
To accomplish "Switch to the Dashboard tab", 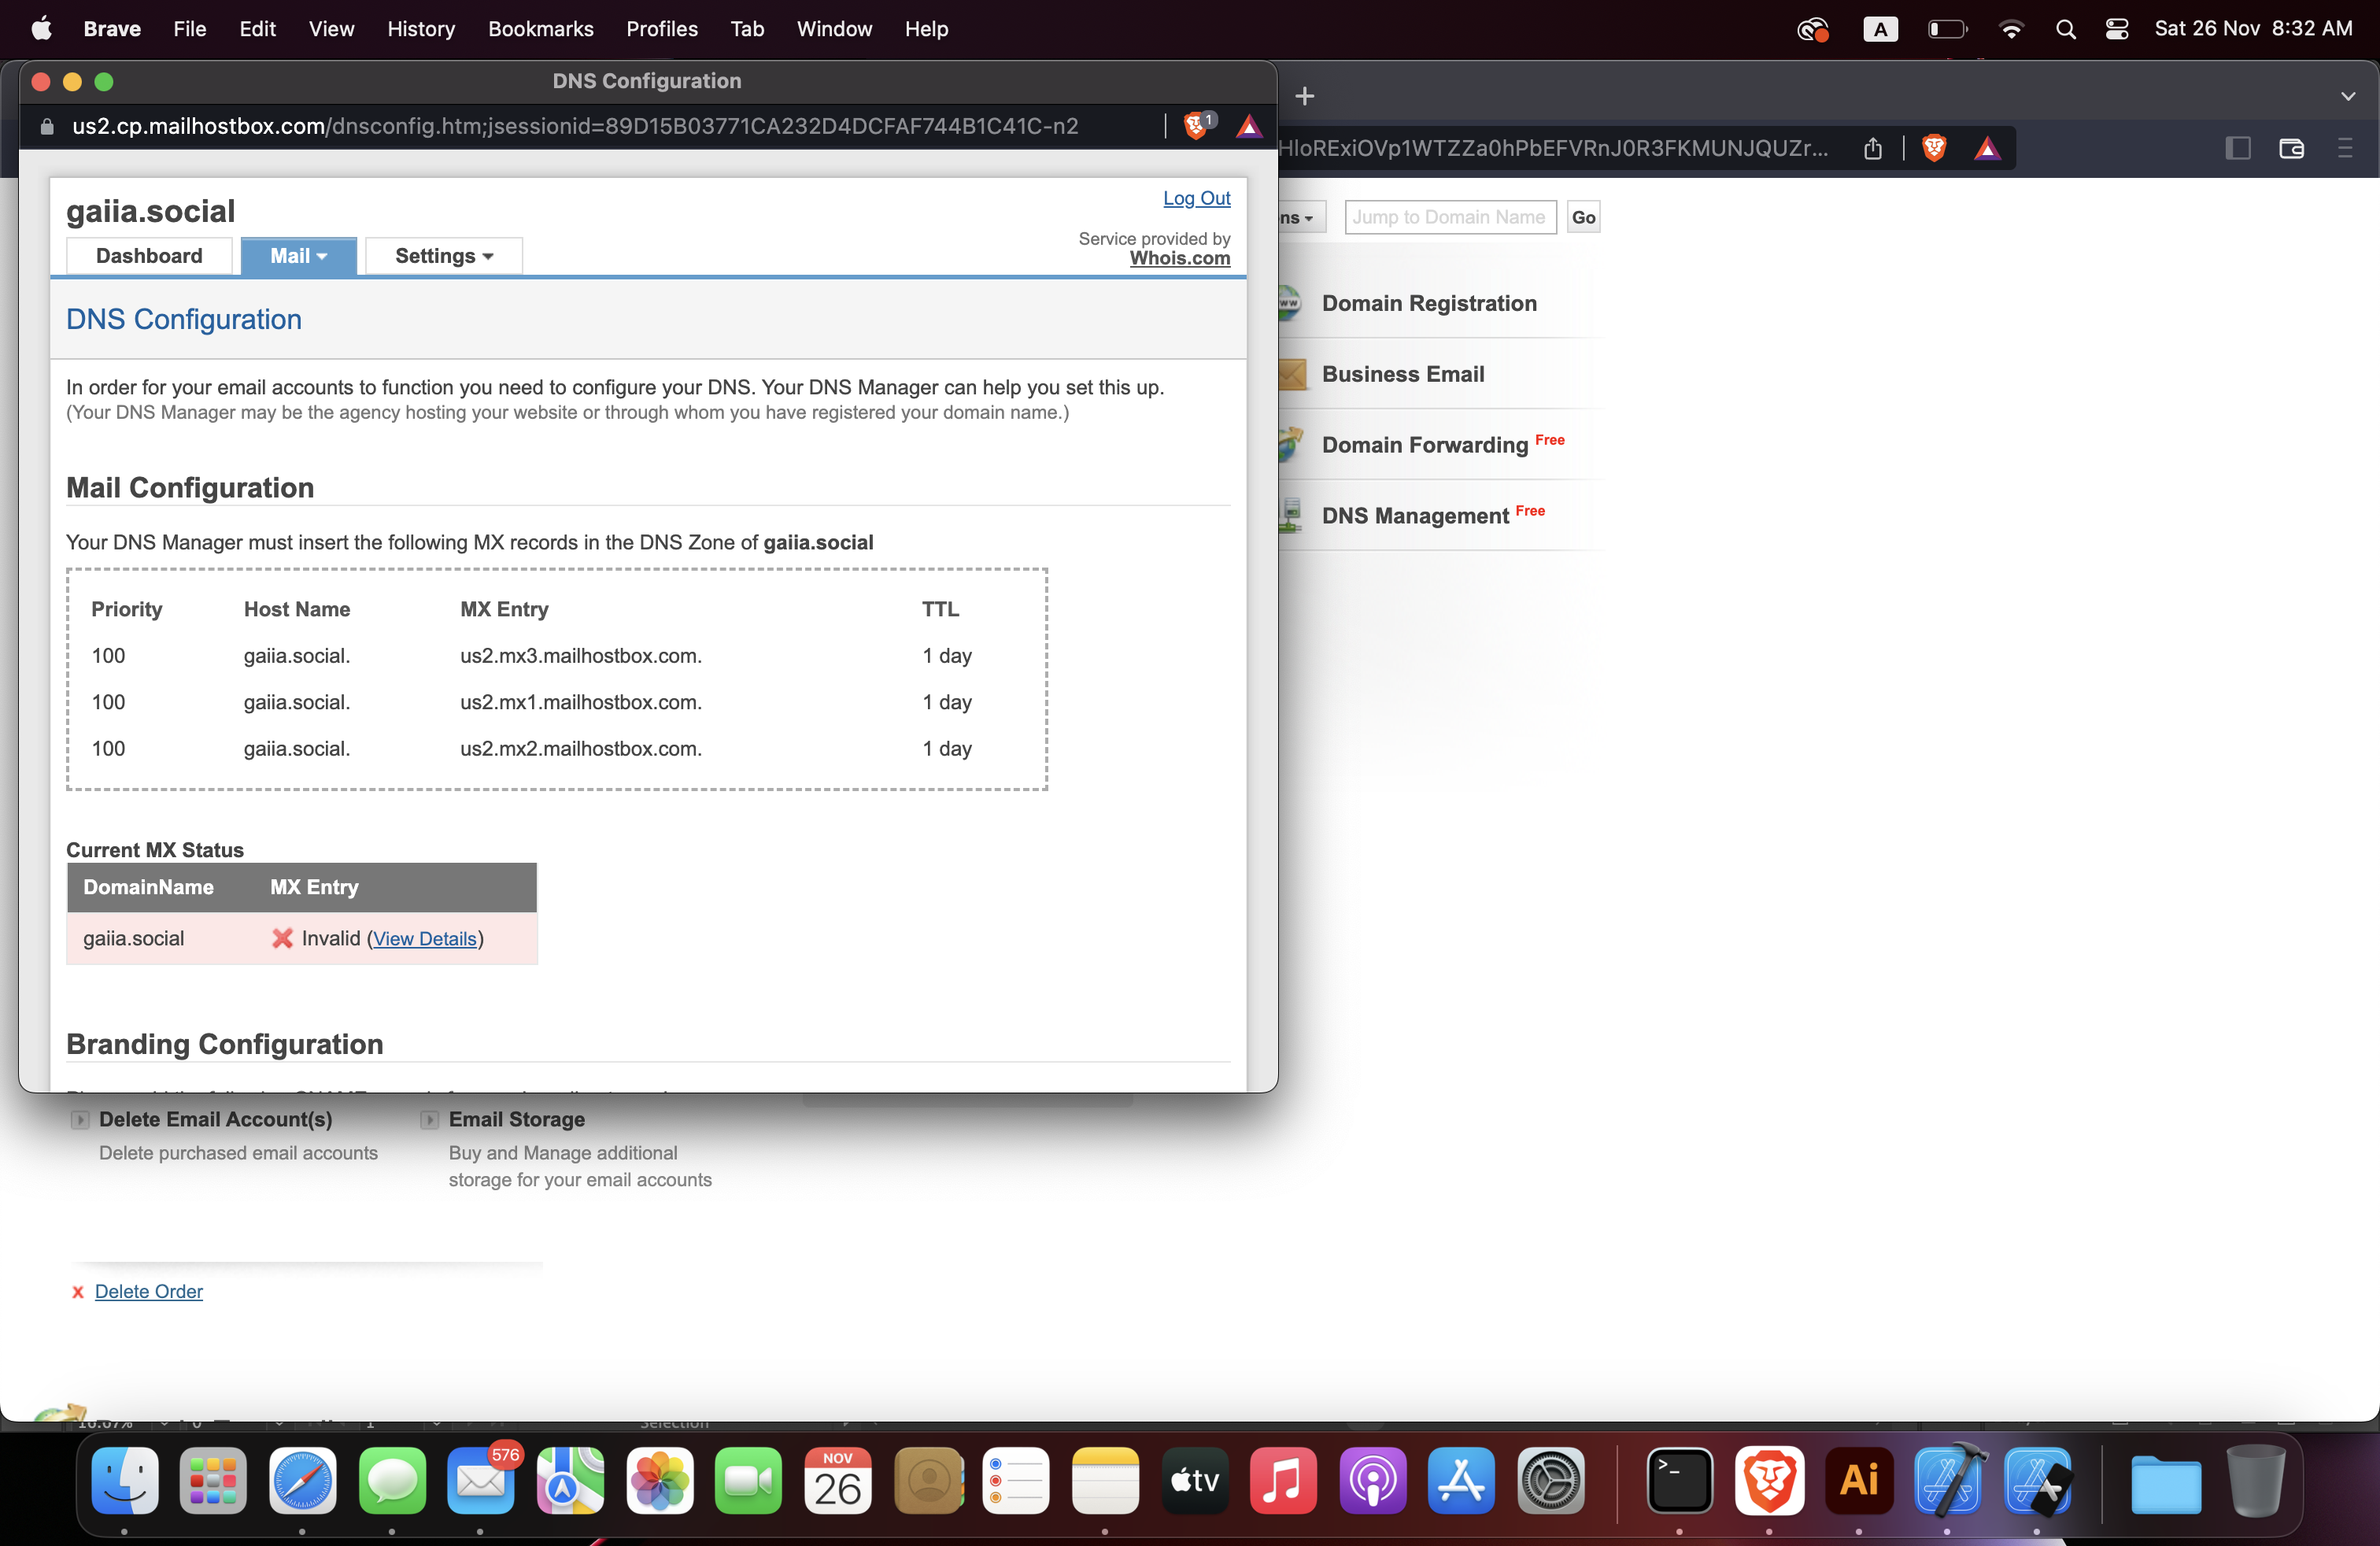I will pyautogui.click(x=149, y=256).
